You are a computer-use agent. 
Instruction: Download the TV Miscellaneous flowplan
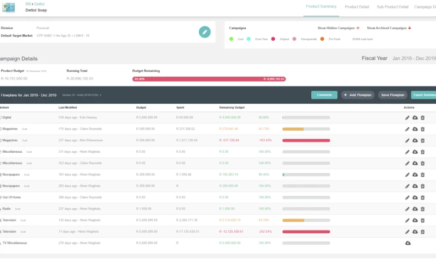pos(408,243)
